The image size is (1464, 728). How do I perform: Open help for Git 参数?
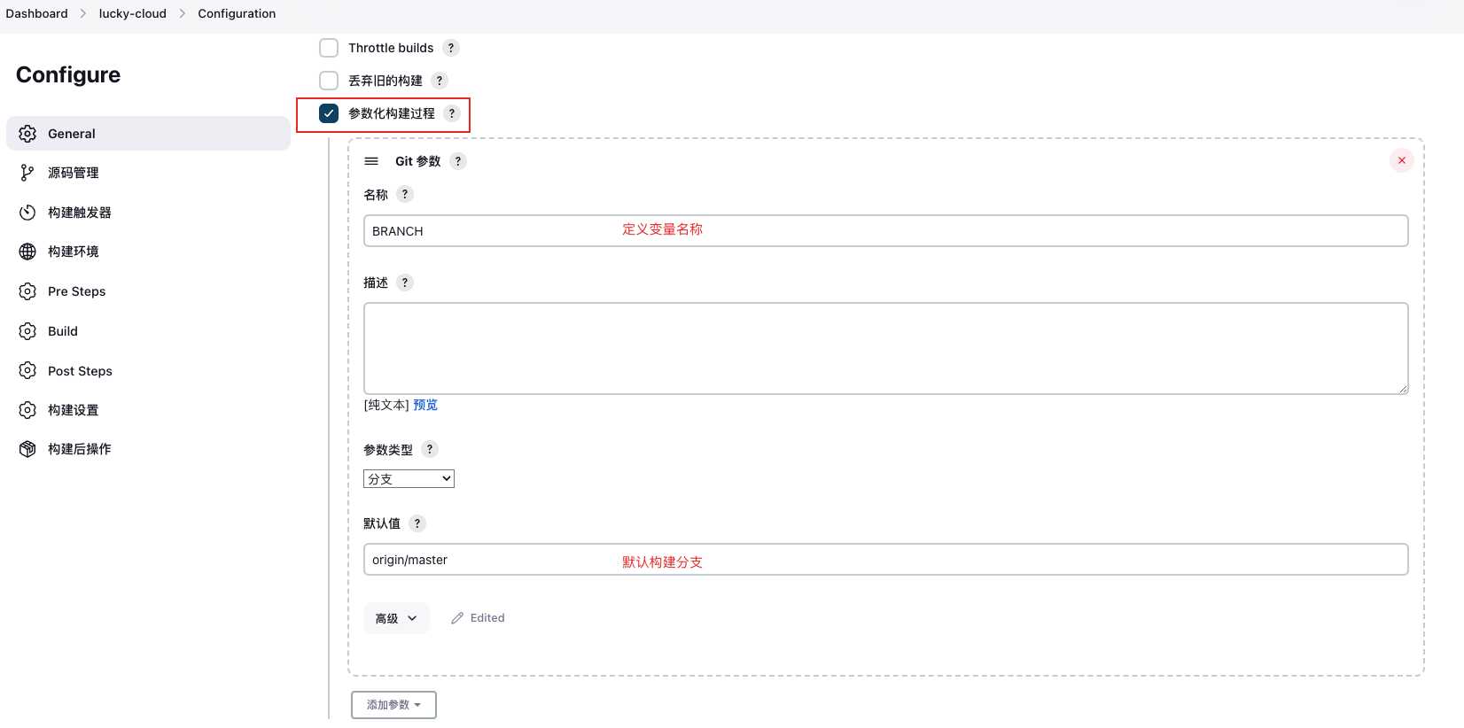458,161
